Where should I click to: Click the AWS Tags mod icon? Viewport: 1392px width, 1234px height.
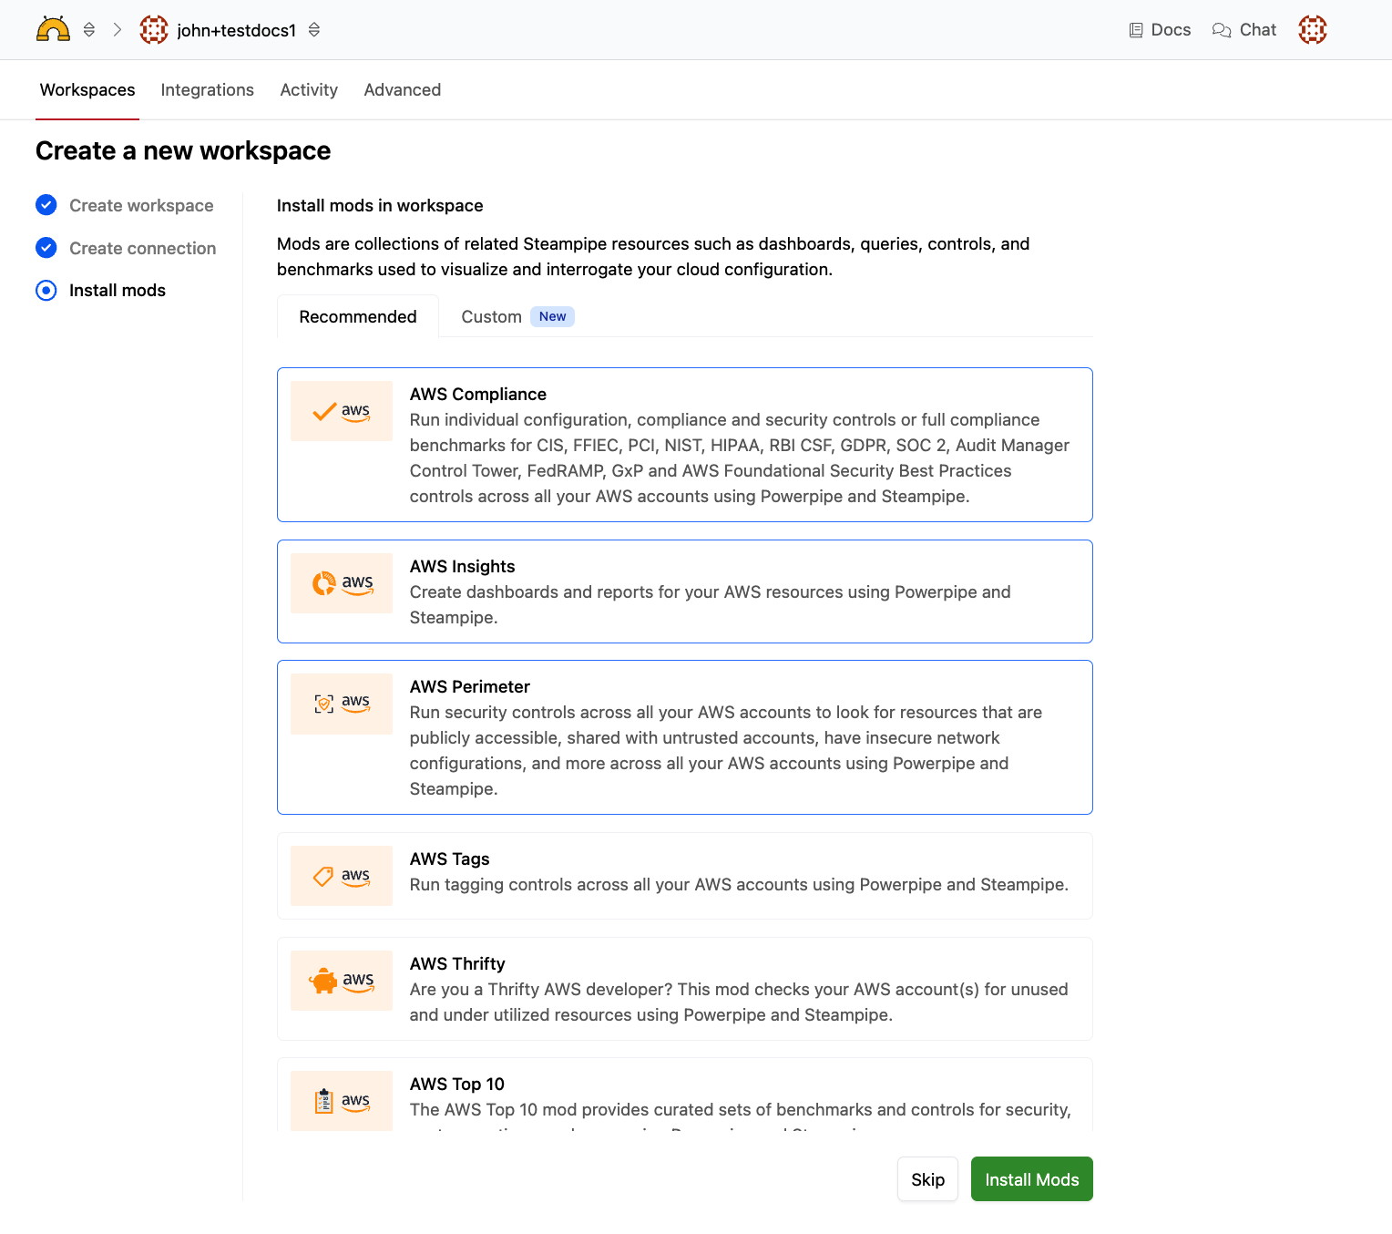(x=341, y=876)
